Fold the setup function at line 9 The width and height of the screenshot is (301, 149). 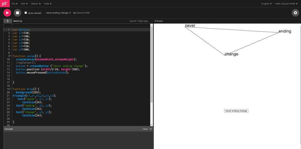coord(11,56)
